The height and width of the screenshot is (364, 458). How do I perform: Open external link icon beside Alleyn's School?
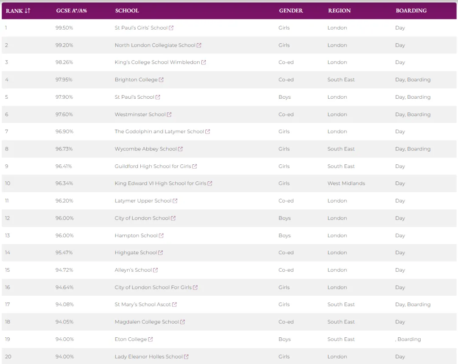point(155,270)
